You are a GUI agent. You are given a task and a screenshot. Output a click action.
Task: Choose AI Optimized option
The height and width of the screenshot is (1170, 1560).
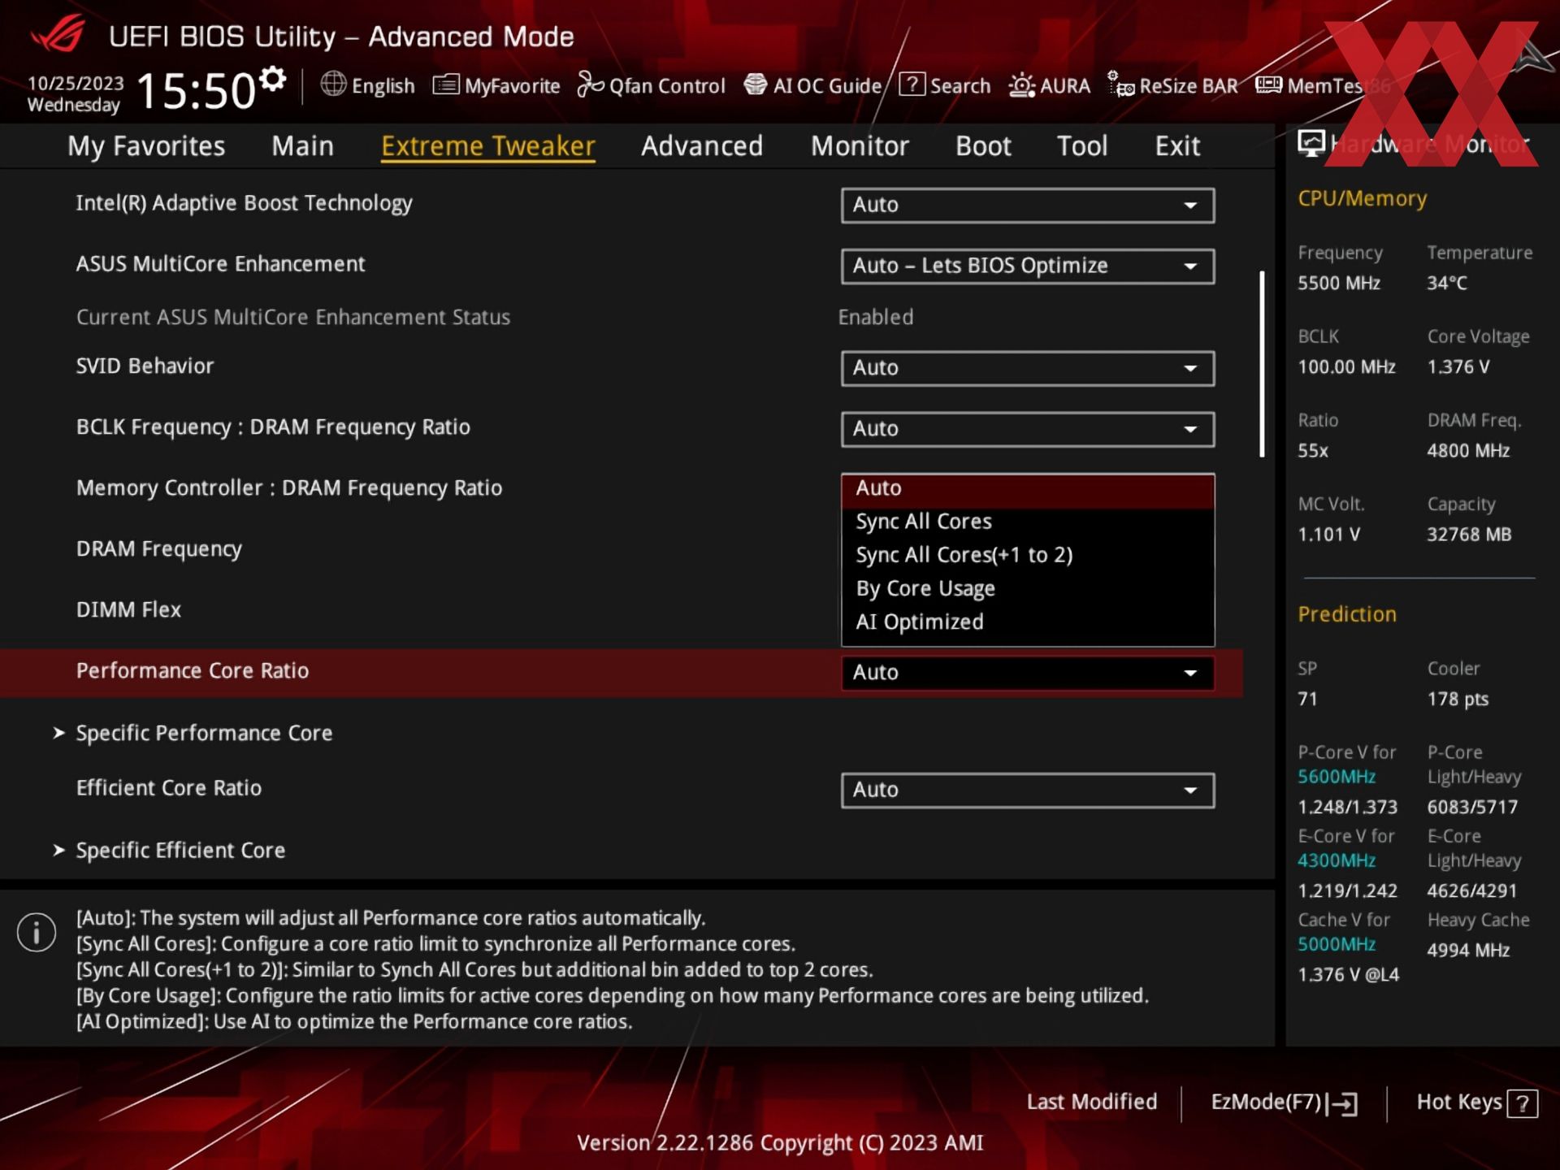[x=1028, y=622]
